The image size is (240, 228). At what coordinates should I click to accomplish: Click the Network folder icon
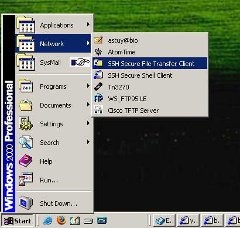coord(26,43)
